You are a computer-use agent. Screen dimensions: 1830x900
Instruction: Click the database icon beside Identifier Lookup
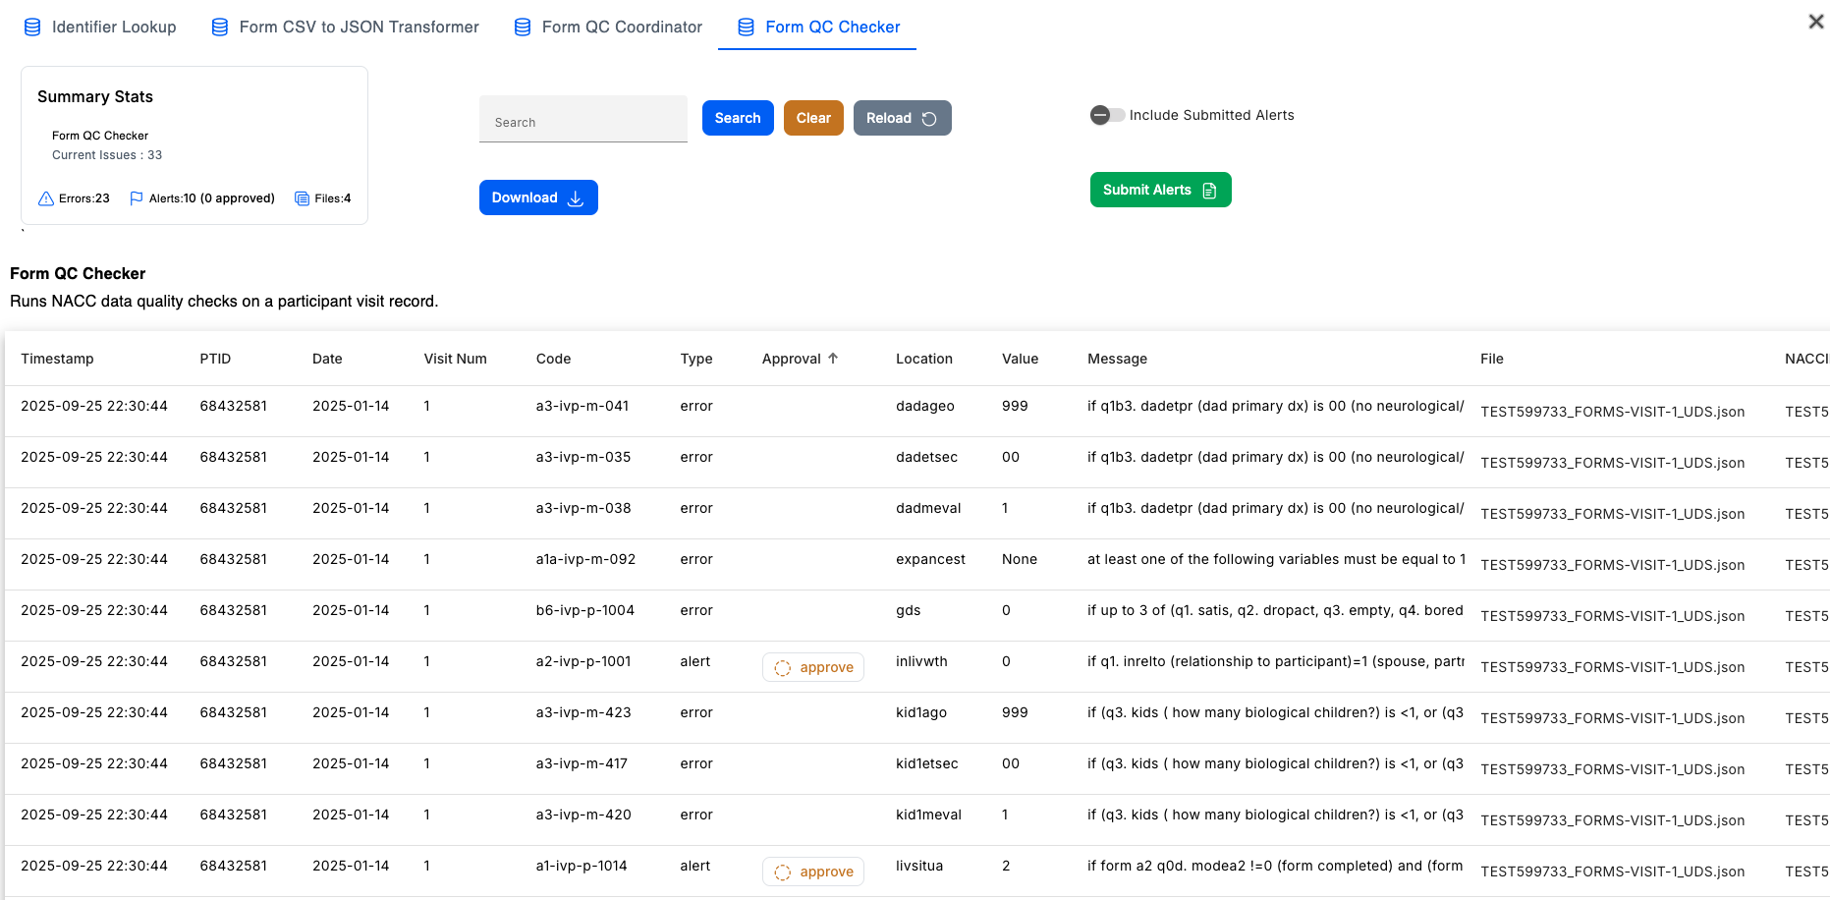click(32, 28)
